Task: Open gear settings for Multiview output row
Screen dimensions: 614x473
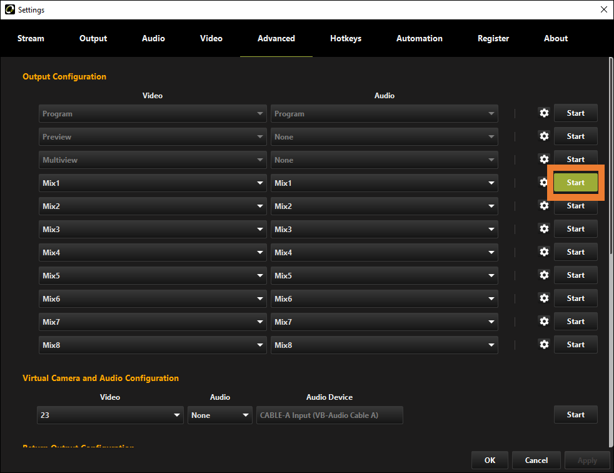Action: (544, 160)
